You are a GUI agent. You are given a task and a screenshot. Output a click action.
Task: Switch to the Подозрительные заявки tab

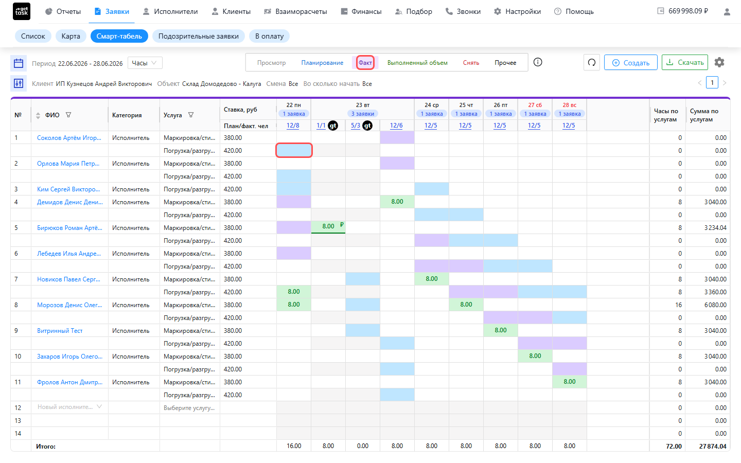tap(199, 36)
